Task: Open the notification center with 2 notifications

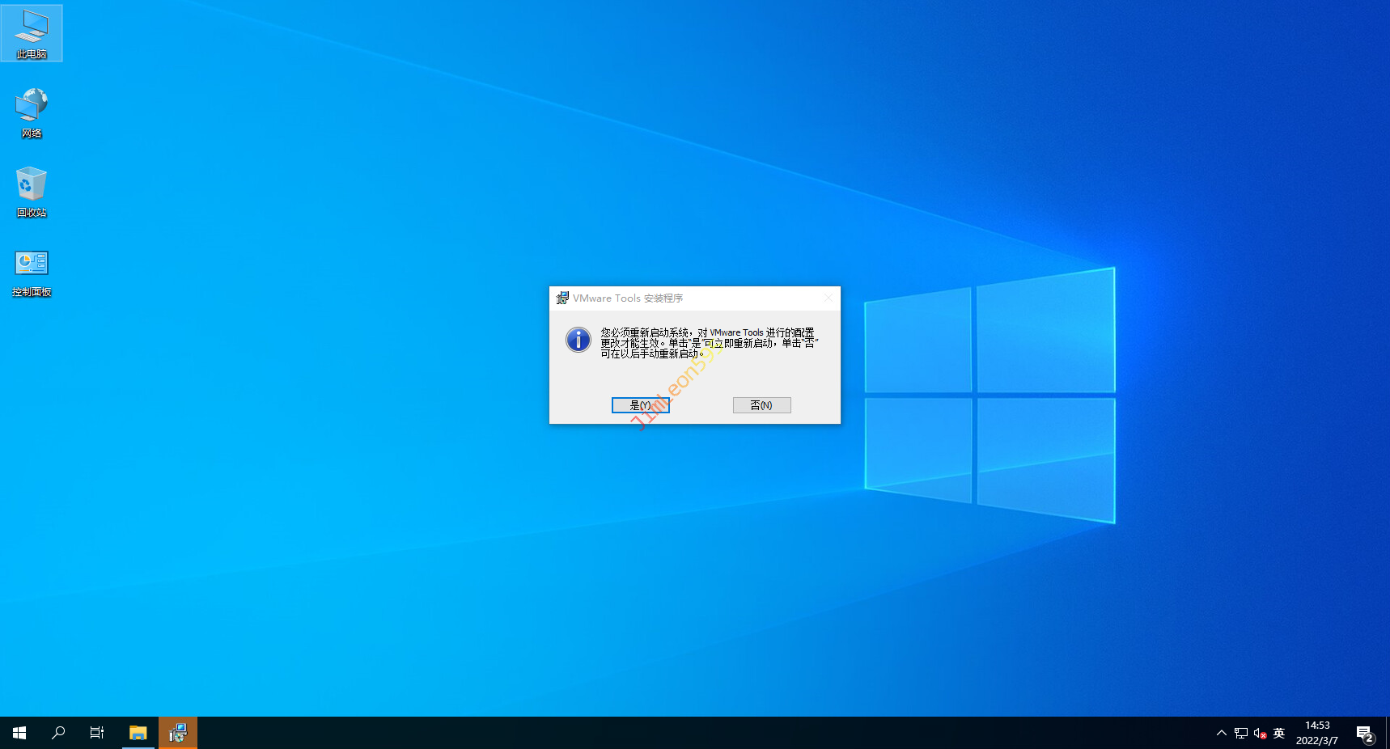Action: point(1365,733)
